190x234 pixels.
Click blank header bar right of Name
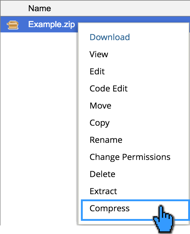pyautogui.click(x=123, y=8)
